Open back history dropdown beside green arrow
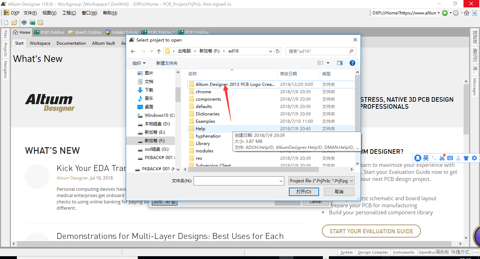480x259 pixels. (x=450, y=13)
